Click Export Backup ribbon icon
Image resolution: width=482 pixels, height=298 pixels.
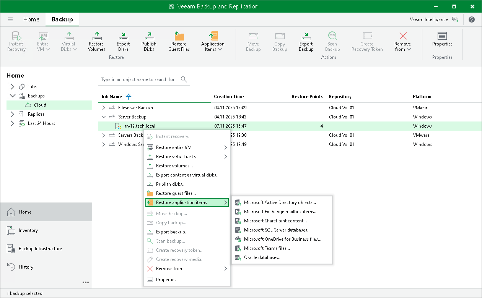(306, 41)
